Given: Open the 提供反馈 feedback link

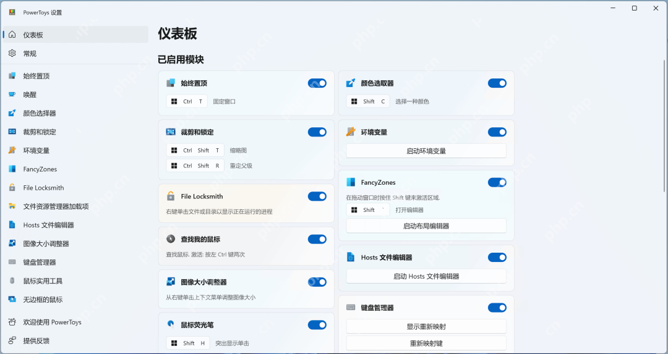Looking at the screenshot, I should click(x=36, y=340).
